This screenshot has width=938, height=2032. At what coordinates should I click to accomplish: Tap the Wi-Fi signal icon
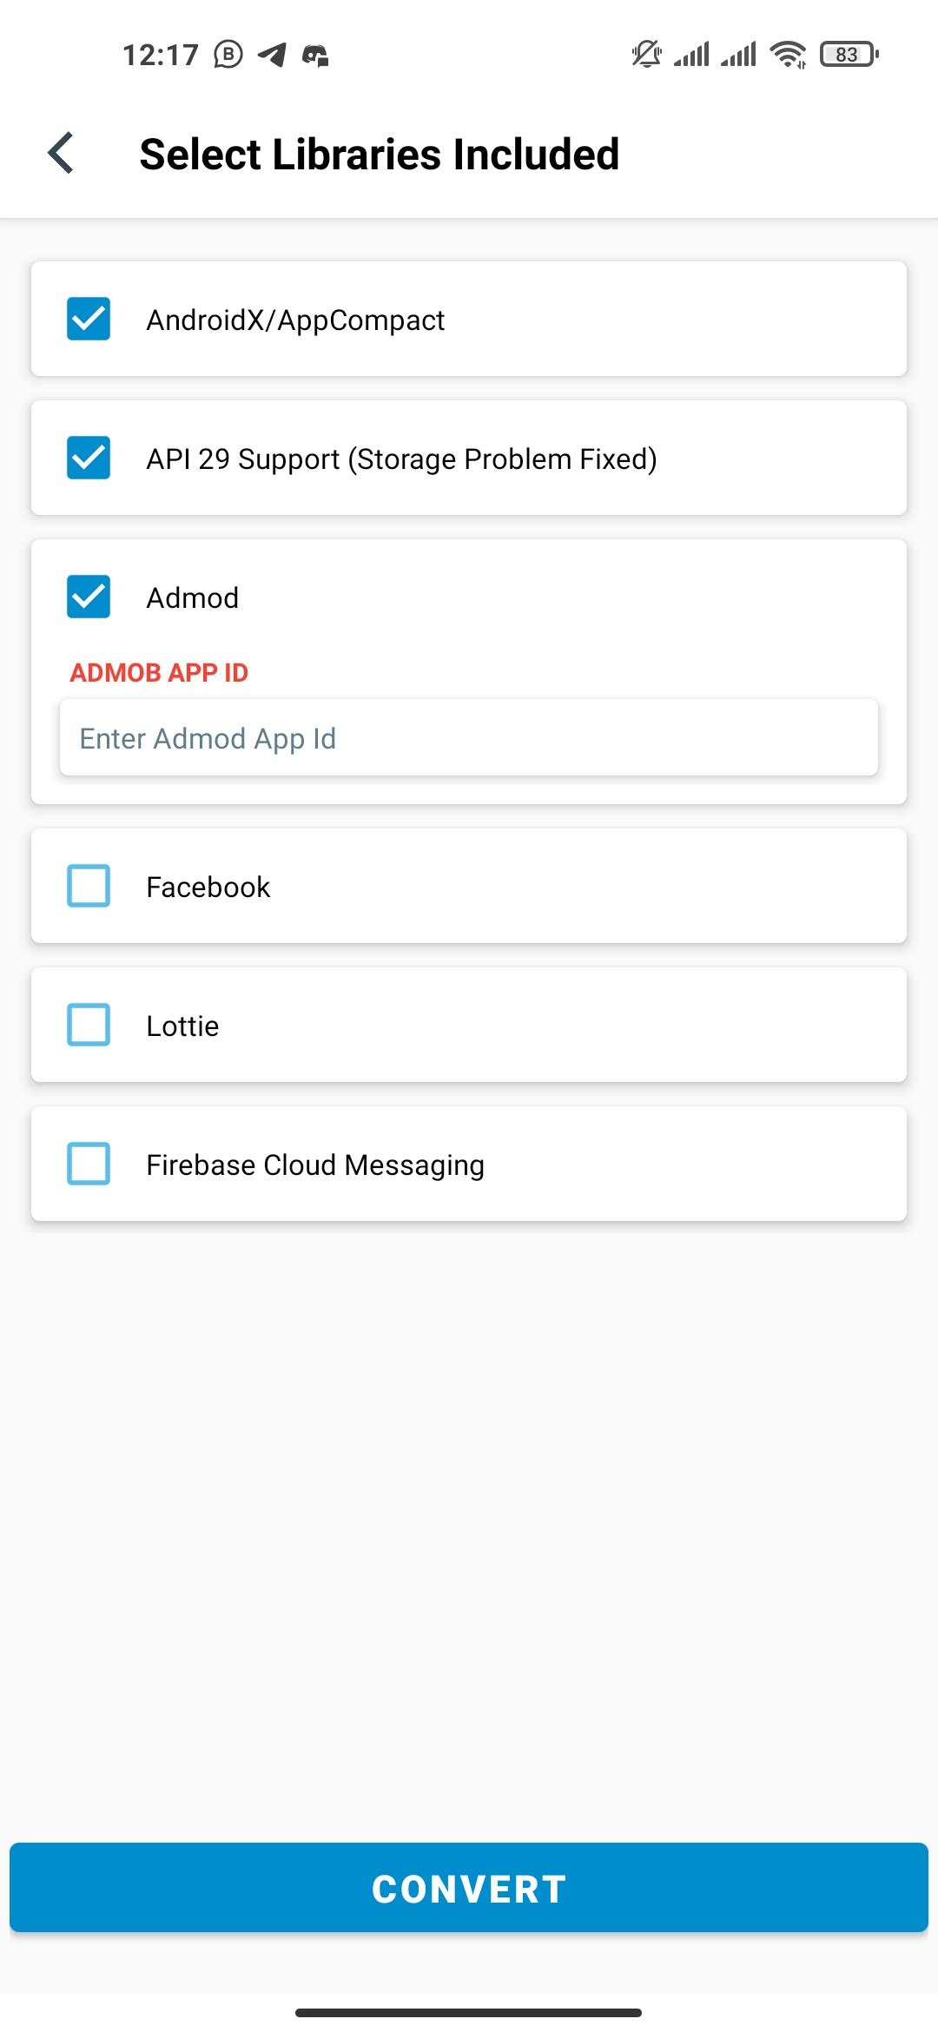click(789, 55)
